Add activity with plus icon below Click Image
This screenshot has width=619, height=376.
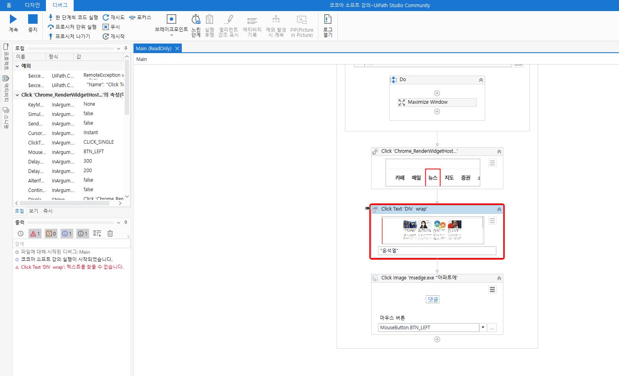tap(437, 340)
